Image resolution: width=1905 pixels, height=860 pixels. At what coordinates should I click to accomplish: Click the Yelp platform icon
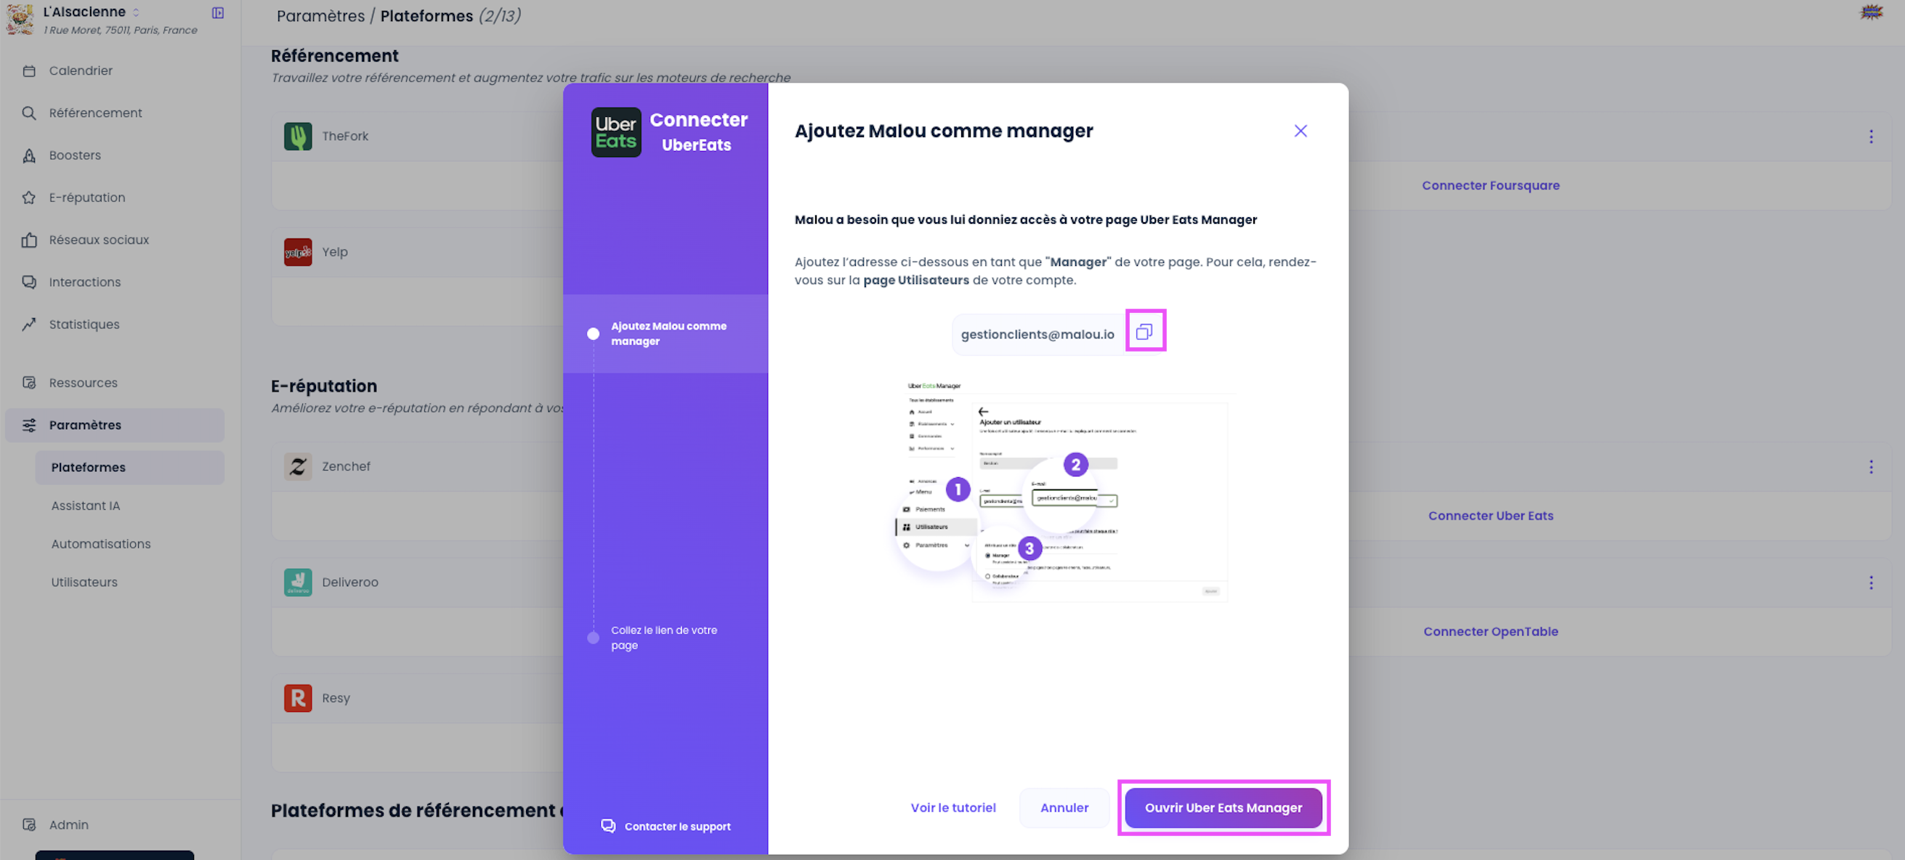pyautogui.click(x=297, y=251)
